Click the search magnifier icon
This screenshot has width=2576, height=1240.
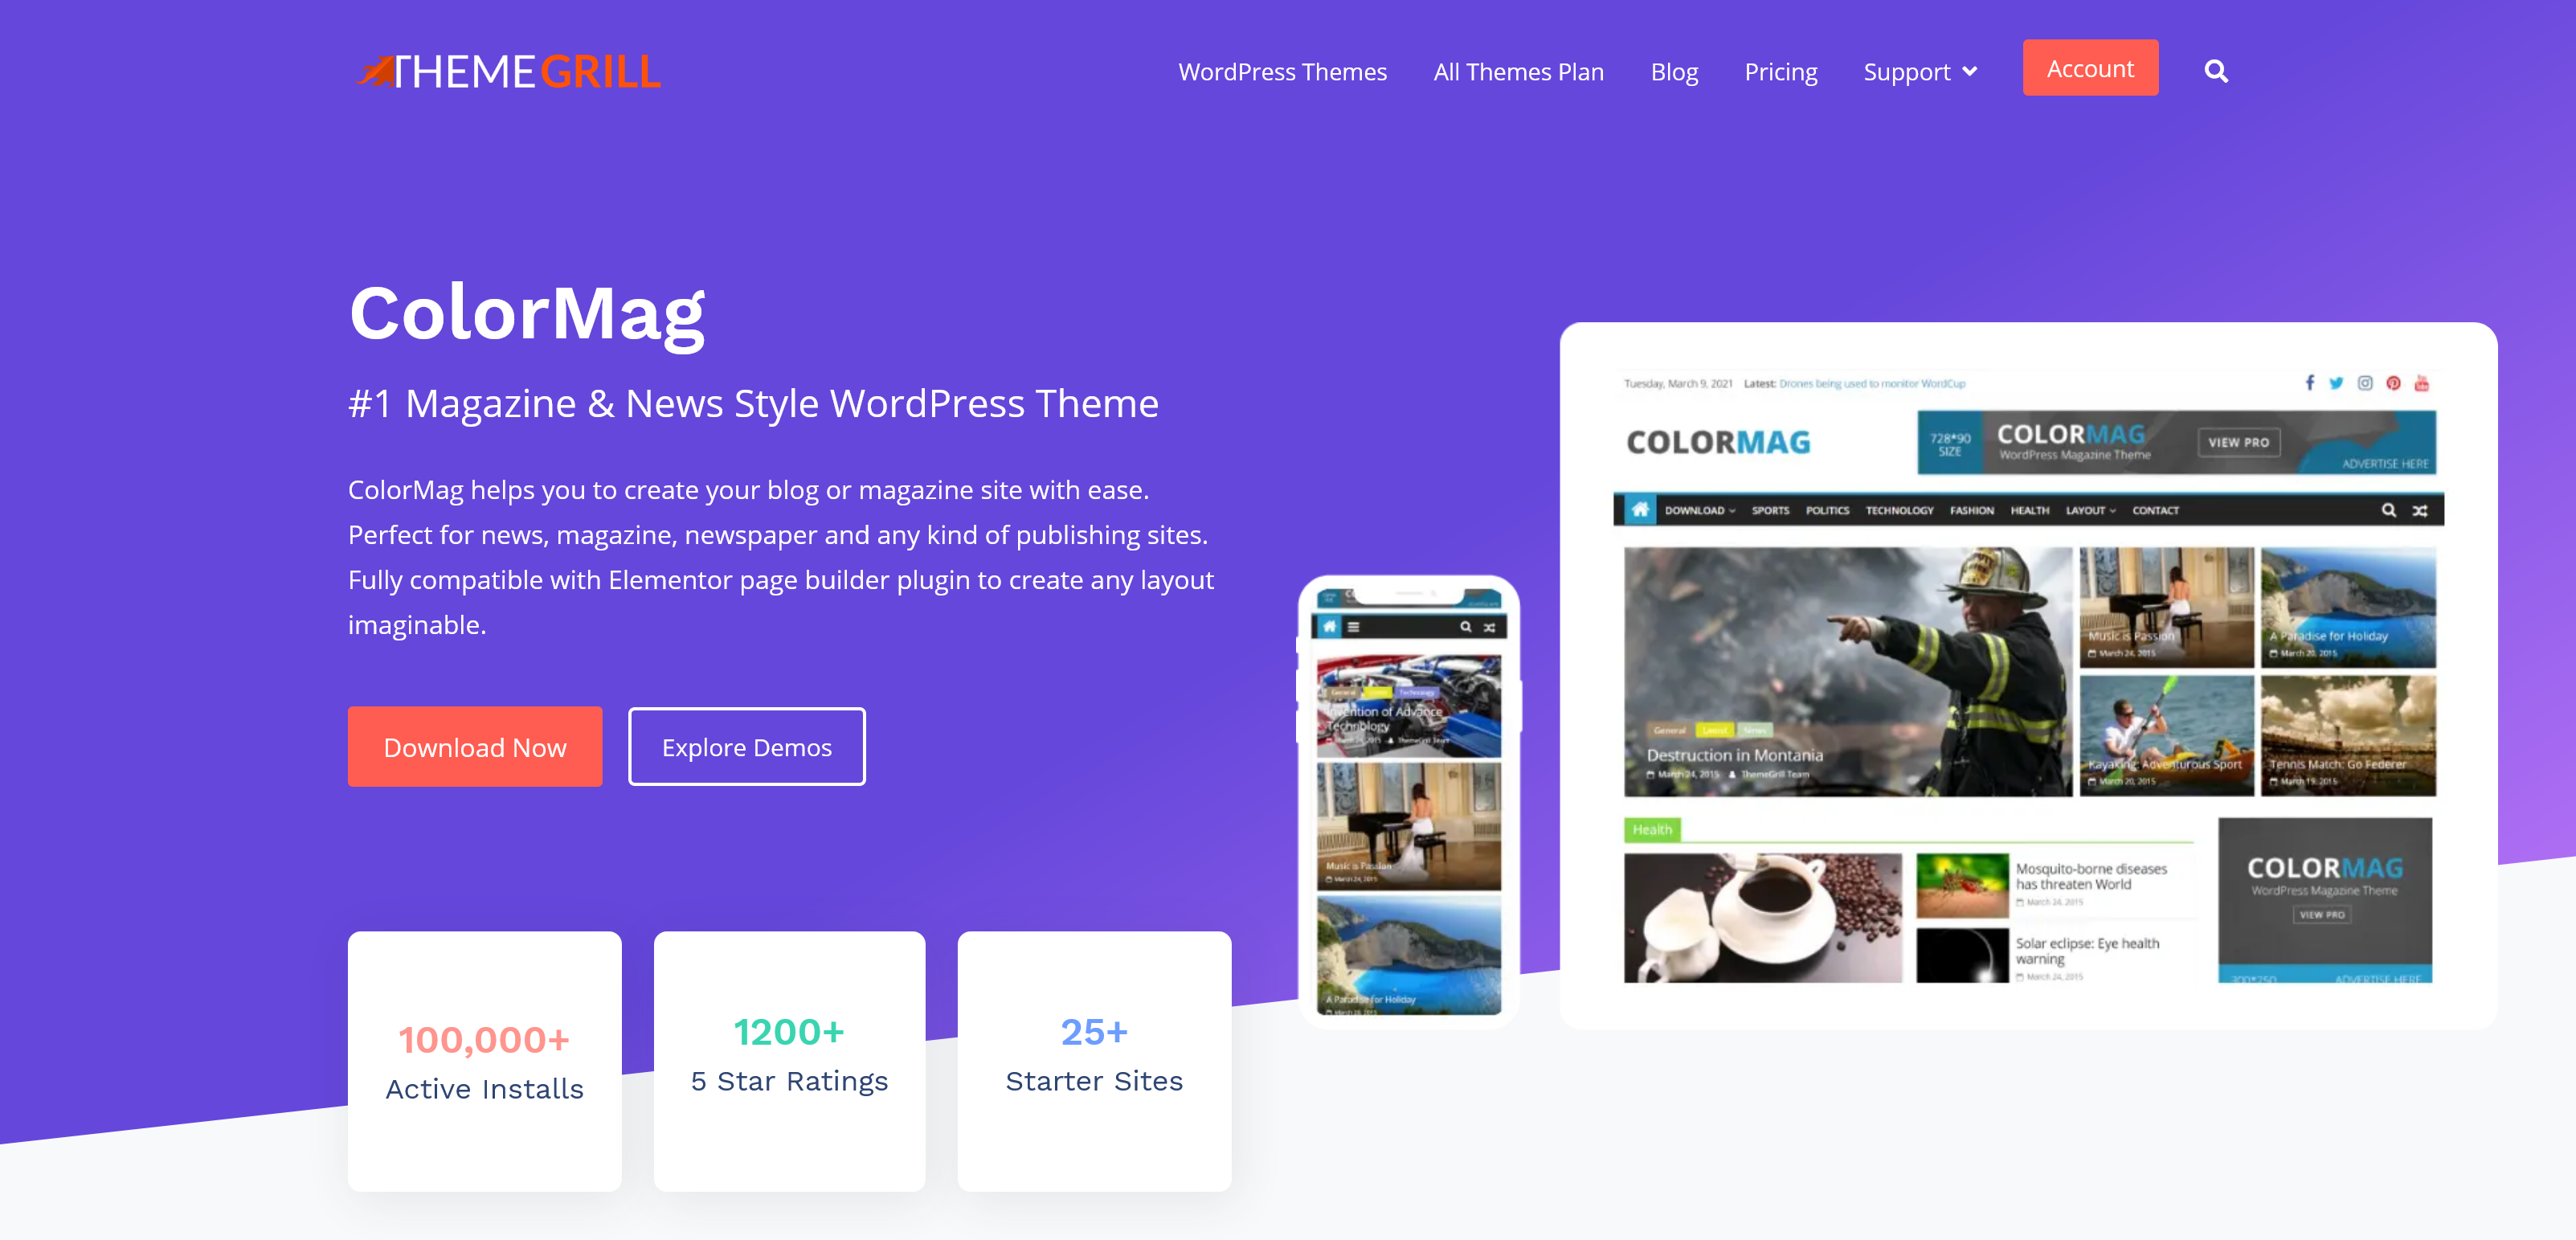[2213, 71]
